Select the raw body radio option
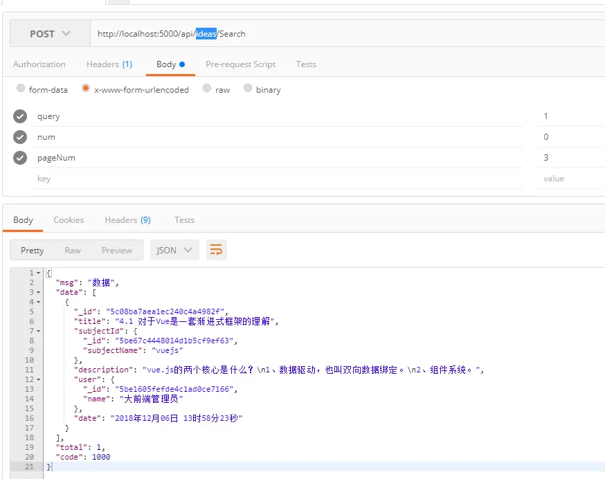The height and width of the screenshot is (479, 605). [x=207, y=88]
